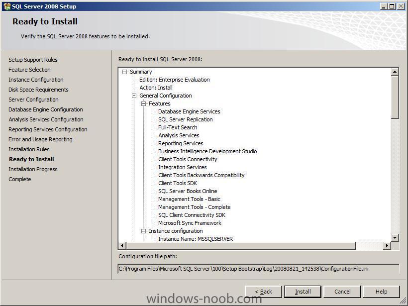Select Database Engine Services feature
This screenshot has height=306, width=408.
189,111
